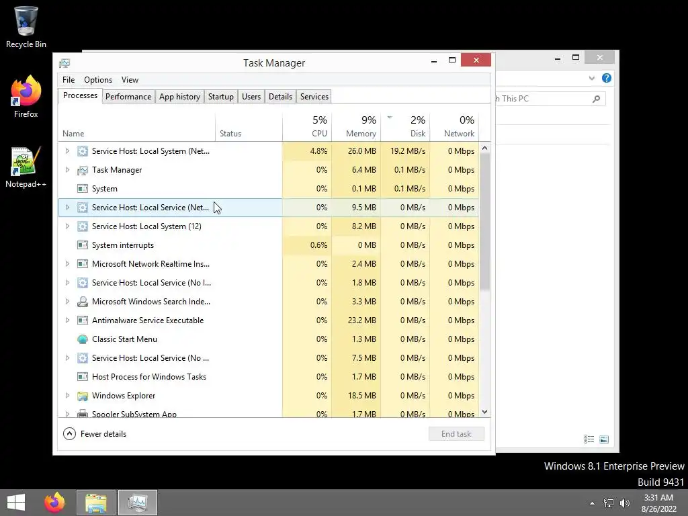Open the File menu
Viewport: 688px width, 516px height.
[x=69, y=80]
